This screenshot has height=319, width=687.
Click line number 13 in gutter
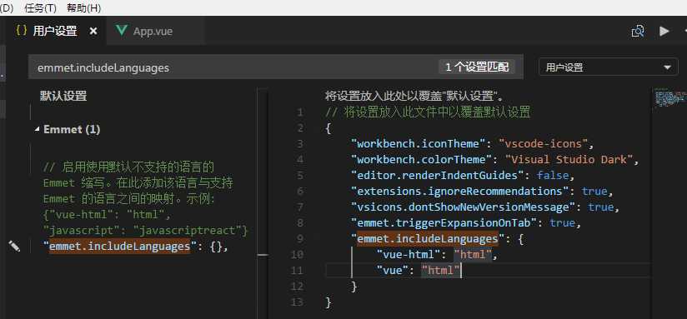[x=297, y=302]
